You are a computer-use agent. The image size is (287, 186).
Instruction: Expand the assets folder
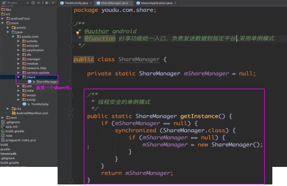point(8,27)
